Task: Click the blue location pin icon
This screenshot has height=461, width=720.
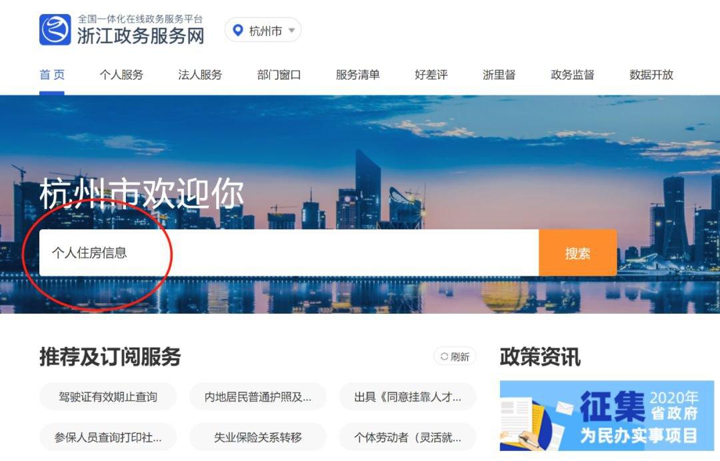Action: (238, 30)
